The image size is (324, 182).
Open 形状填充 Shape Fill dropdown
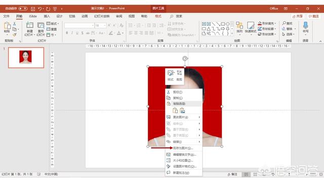(267, 23)
